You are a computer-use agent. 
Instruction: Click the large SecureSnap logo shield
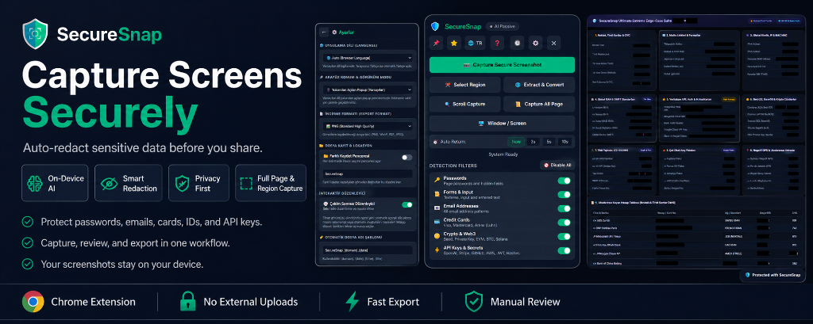pyautogui.click(x=35, y=34)
